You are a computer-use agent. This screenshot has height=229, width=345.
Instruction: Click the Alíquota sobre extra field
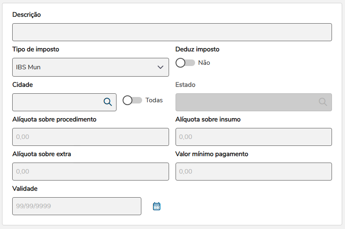point(90,172)
